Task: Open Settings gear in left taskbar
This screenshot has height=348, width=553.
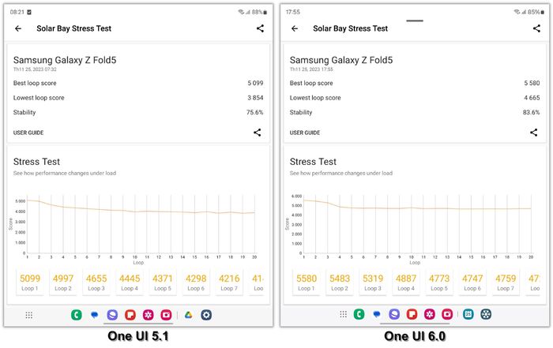Action: pyautogui.click(x=206, y=315)
